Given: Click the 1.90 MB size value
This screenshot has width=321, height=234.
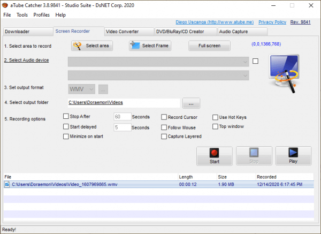Looking at the screenshot, I should click(x=226, y=184).
